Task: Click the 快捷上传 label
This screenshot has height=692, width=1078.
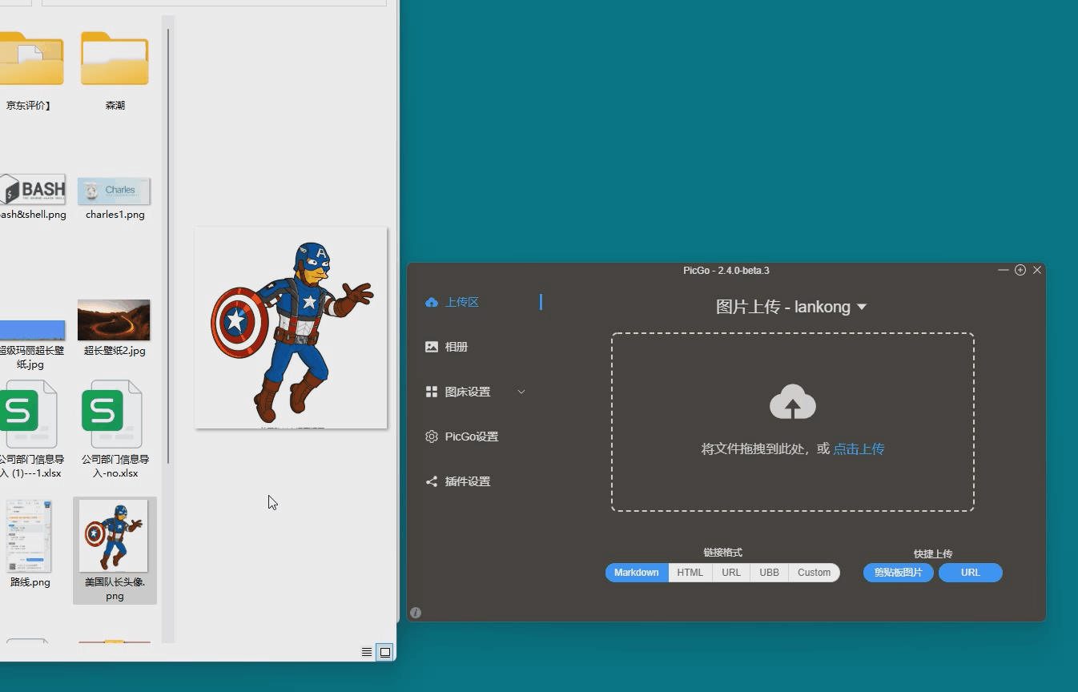Action: [933, 553]
